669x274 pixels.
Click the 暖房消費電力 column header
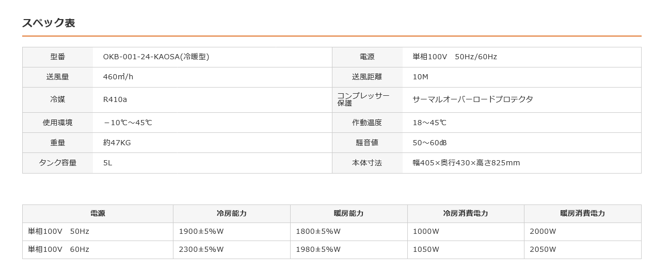(582, 213)
